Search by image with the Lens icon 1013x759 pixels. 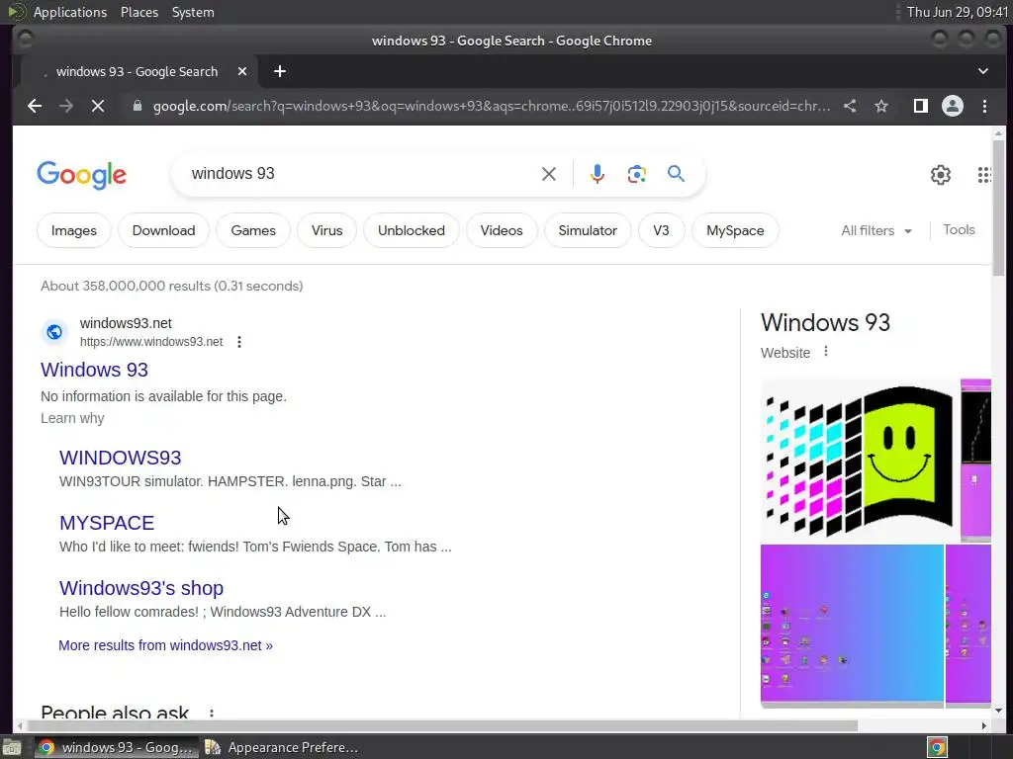tap(636, 174)
